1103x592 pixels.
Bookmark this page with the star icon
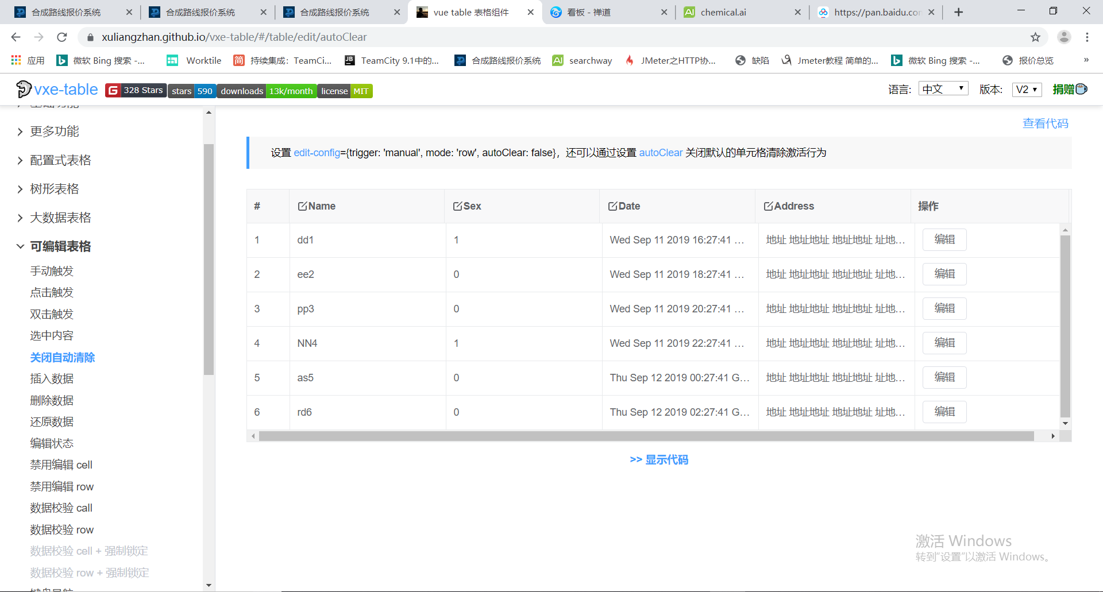coord(1035,37)
